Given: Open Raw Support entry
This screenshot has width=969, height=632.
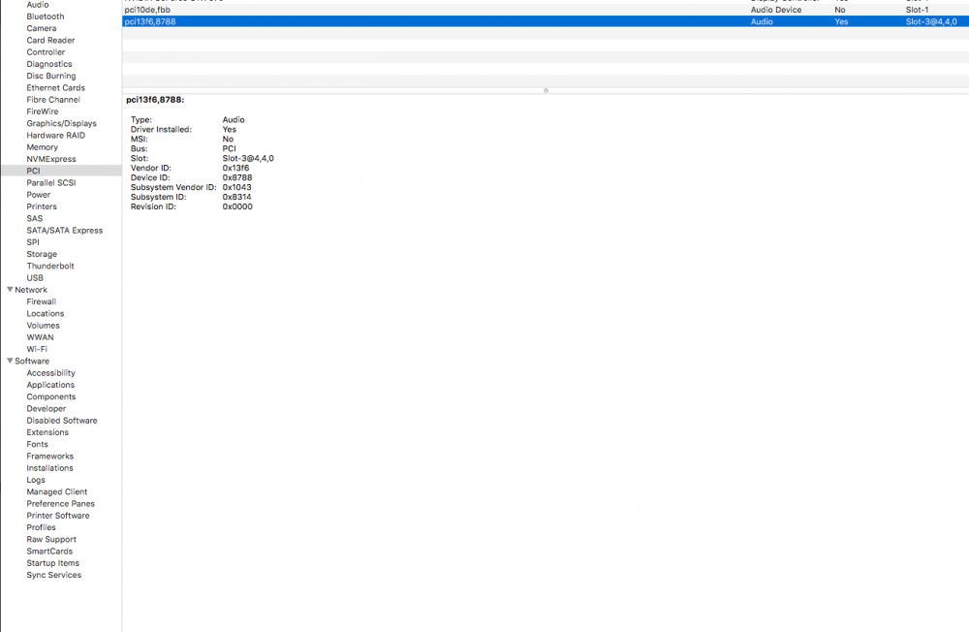Looking at the screenshot, I should (51, 539).
